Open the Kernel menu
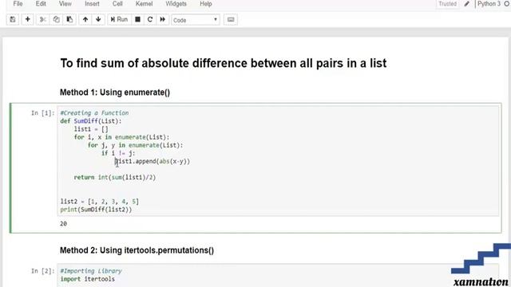This screenshot has height=287, width=511. pos(144,4)
